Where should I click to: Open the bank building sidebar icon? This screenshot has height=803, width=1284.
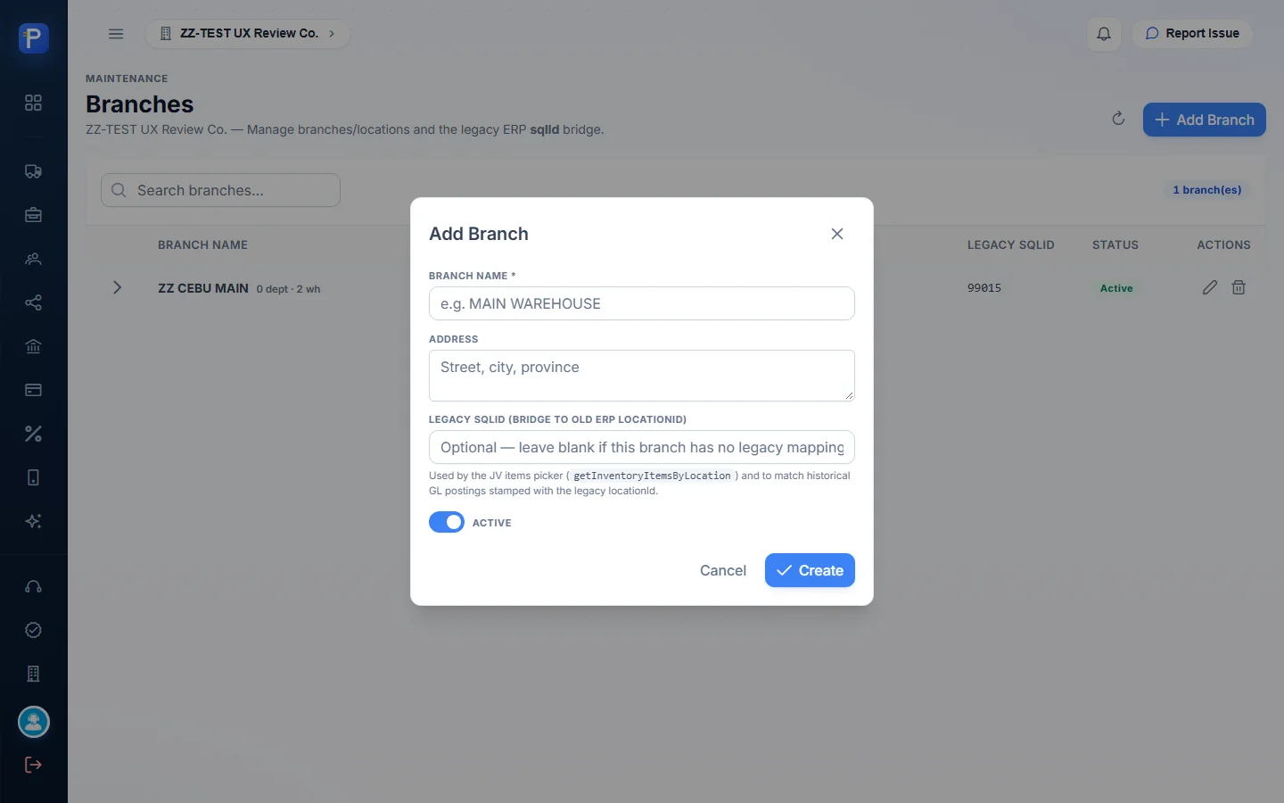34,346
